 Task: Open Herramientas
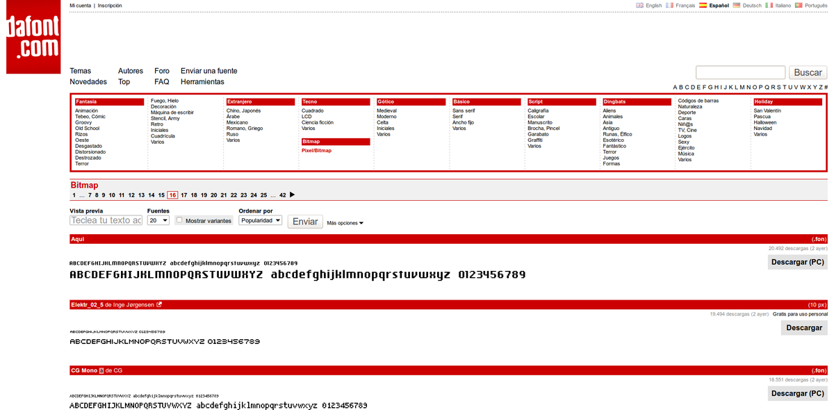[202, 81]
